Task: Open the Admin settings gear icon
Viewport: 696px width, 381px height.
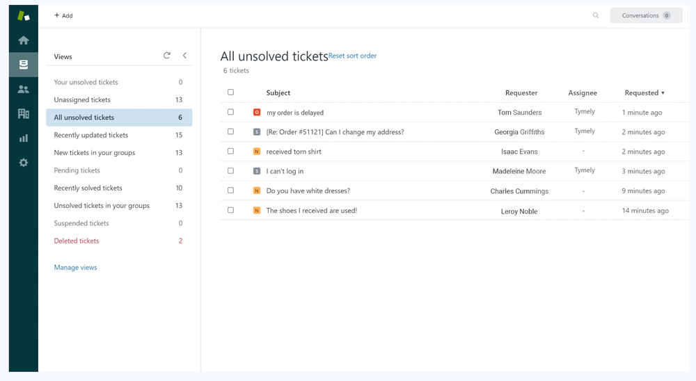Action: coord(24,162)
